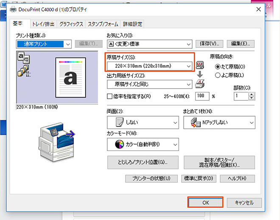Click the stacked copies icon in preview
The width and height of the screenshot is (280, 220).
21,72
